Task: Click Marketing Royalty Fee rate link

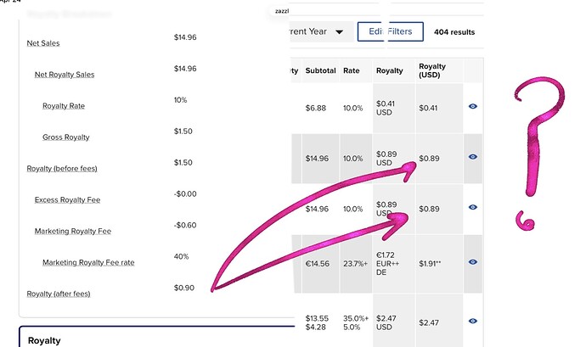Action: [88, 263]
